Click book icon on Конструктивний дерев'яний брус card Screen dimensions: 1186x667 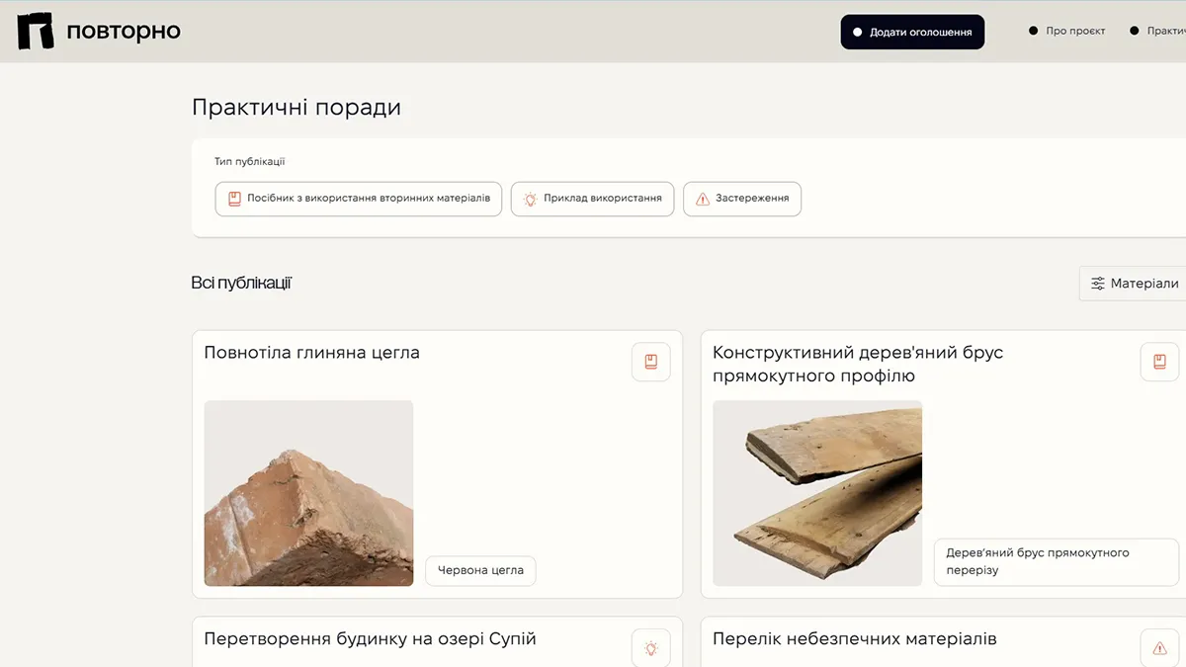(x=1158, y=362)
